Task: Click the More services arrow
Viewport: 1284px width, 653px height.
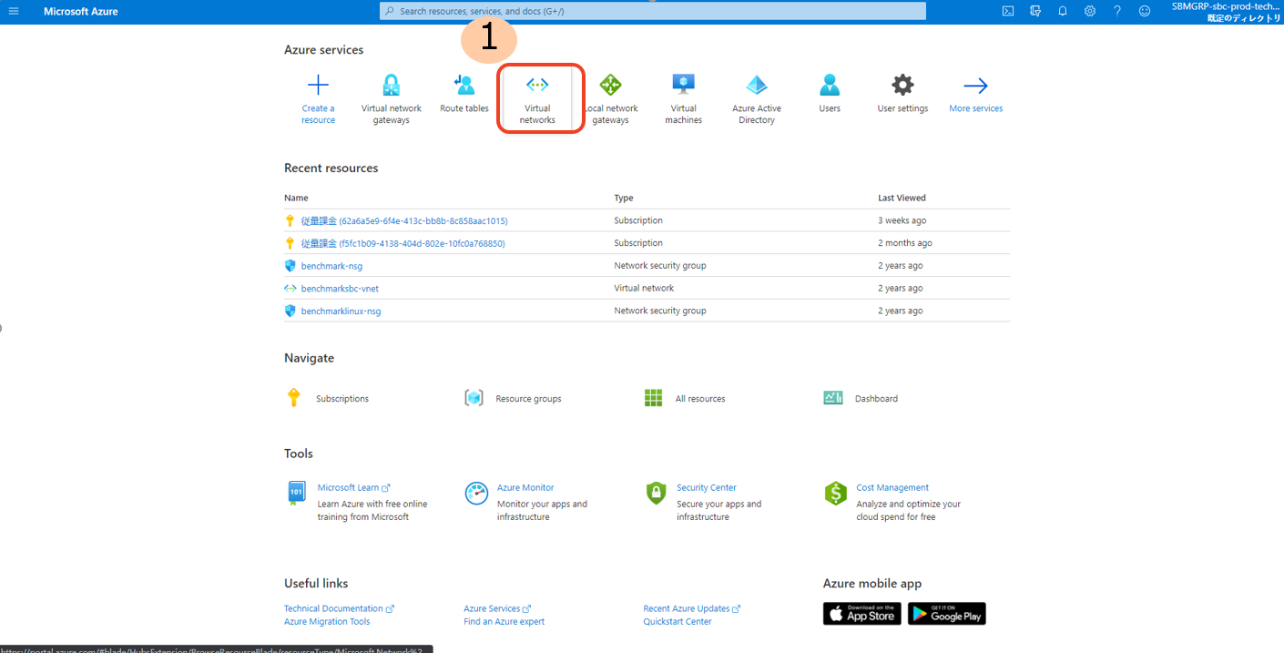Action: point(975,86)
